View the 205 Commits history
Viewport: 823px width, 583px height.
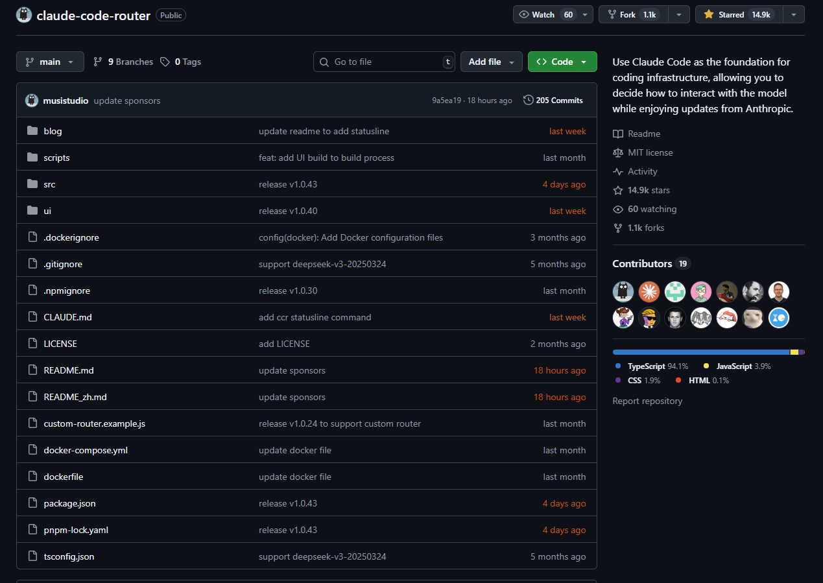click(x=553, y=101)
